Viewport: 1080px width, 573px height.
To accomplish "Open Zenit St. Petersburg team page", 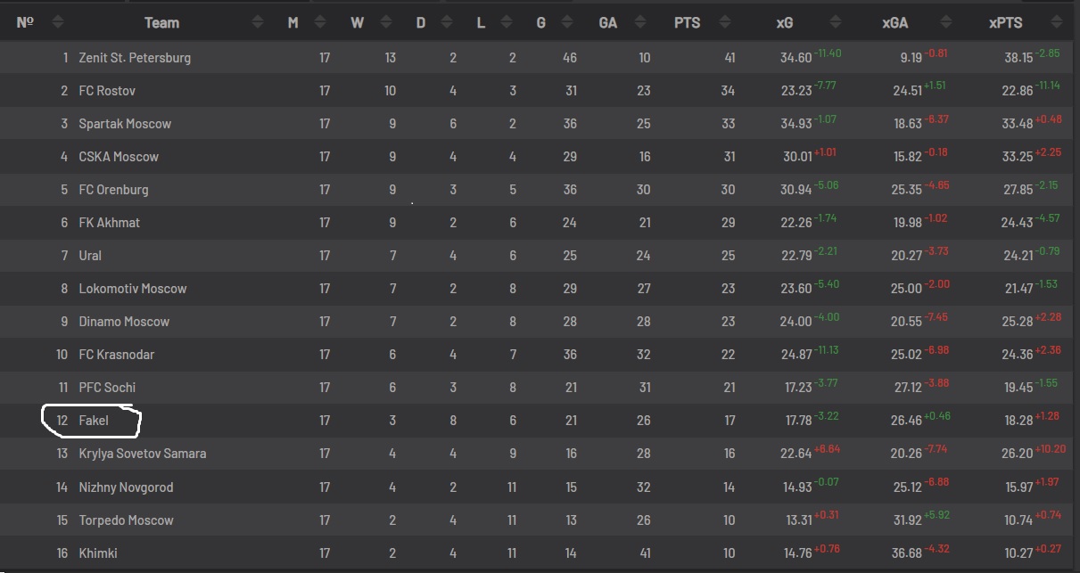I will 135,58.
